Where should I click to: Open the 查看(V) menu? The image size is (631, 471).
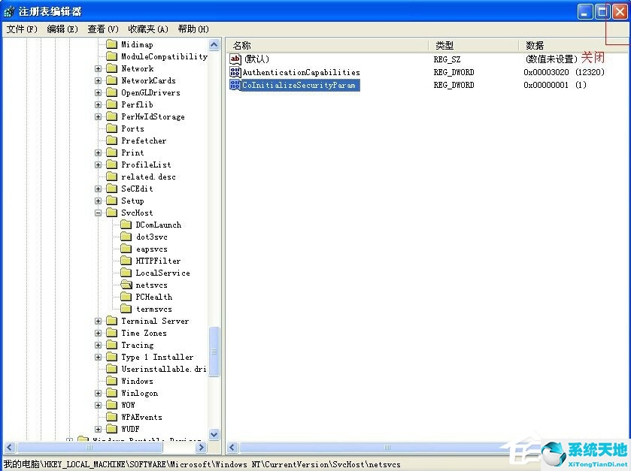tap(102, 29)
